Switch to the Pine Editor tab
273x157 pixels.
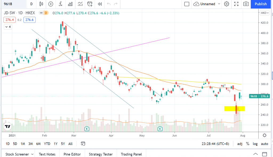(73, 154)
